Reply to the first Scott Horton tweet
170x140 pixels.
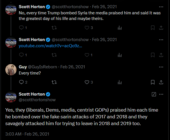[x=21, y=28]
